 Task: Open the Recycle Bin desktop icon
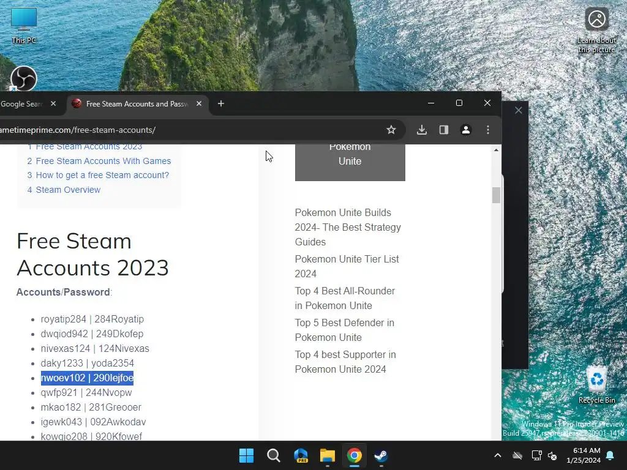pyautogui.click(x=596, y=386)
